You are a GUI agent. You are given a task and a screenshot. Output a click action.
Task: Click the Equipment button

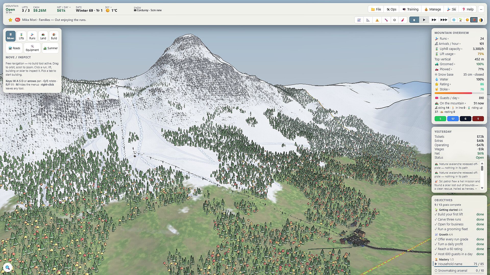coord(32,48)
